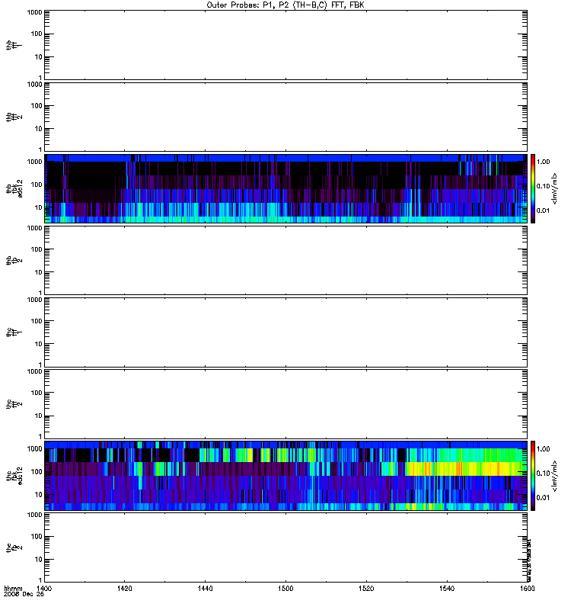Click the "1520" time axis label
The image size is (571, 610).
point(366,588)
